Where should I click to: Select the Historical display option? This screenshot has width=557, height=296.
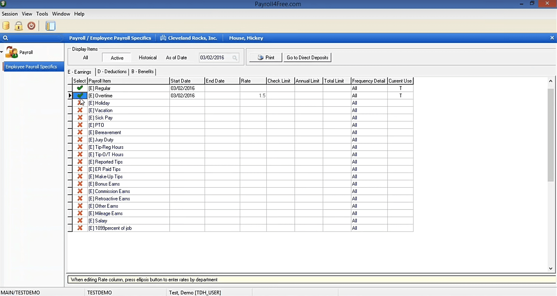(x=147, y=58)
